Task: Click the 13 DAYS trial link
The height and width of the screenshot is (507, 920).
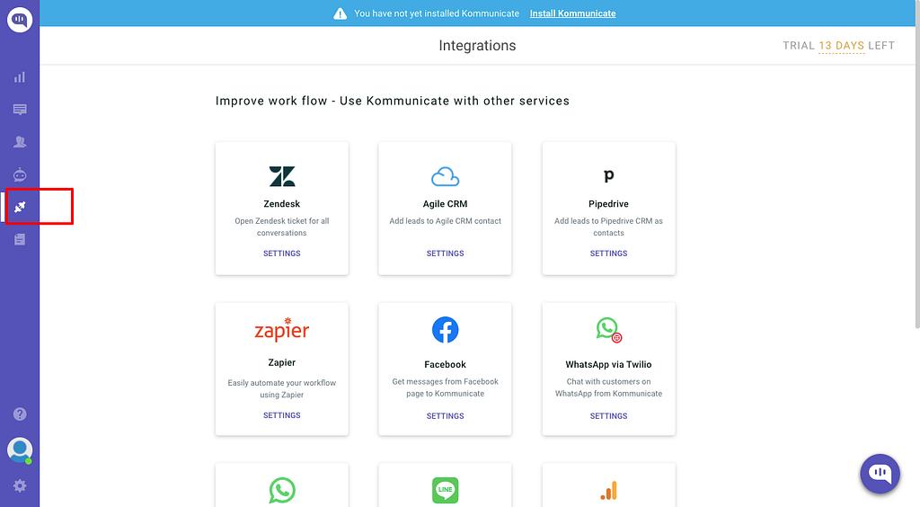Action: pyautogui.click(x=841, y=46)
